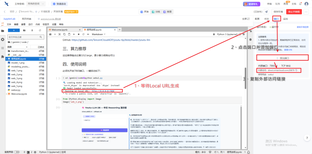312x154 pixels.
Task: Open the table of contents sidebar icon
Action: 3,48
